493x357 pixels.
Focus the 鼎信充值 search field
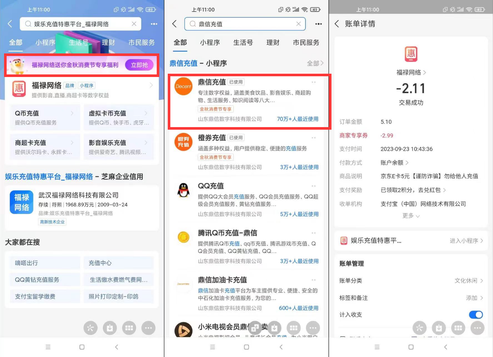pos(245,24)
